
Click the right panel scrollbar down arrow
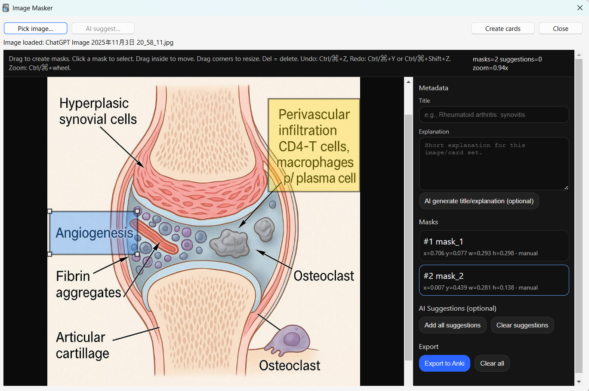click(579, 382)
